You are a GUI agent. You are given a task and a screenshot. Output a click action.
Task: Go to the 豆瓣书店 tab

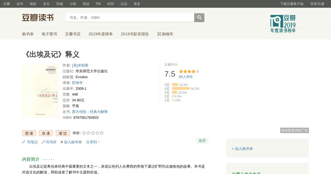click(x=73, y=34)
